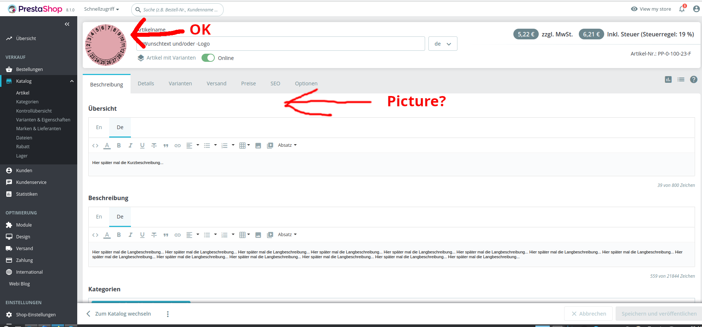This screenshot has height=327, width=702.
Task: Apply bold in Übersicht editor
Action: (x=119, y=146)
